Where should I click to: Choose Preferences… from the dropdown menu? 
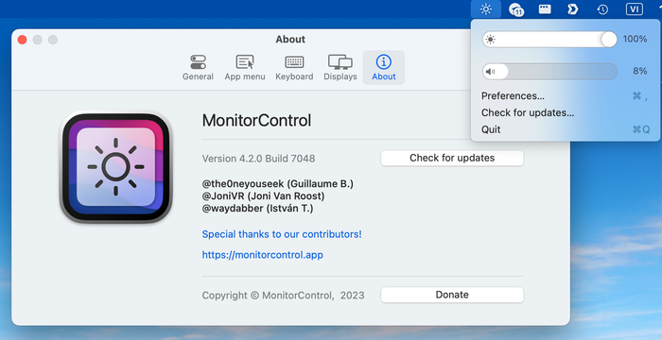tap(566, 95)
